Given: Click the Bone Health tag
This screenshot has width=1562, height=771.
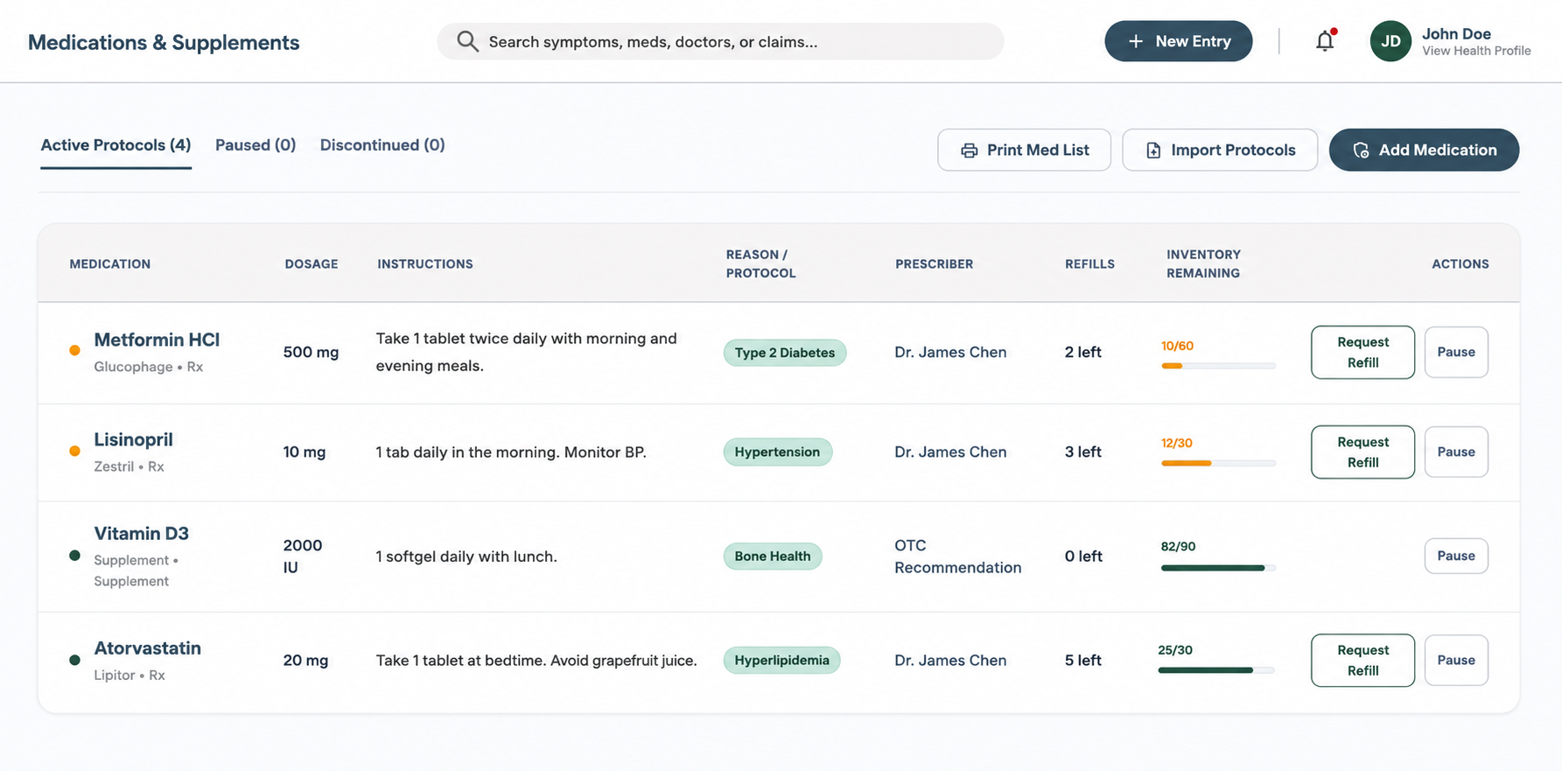Looking at the screenshot, I should pyautogui.click(x=773, y=556).
